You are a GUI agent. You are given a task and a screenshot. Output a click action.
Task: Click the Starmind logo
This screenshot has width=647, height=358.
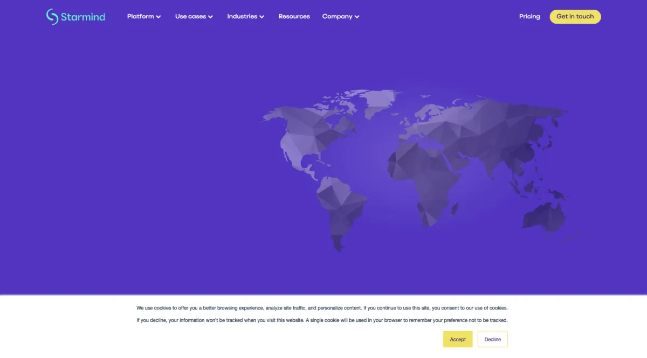[75, 17]
